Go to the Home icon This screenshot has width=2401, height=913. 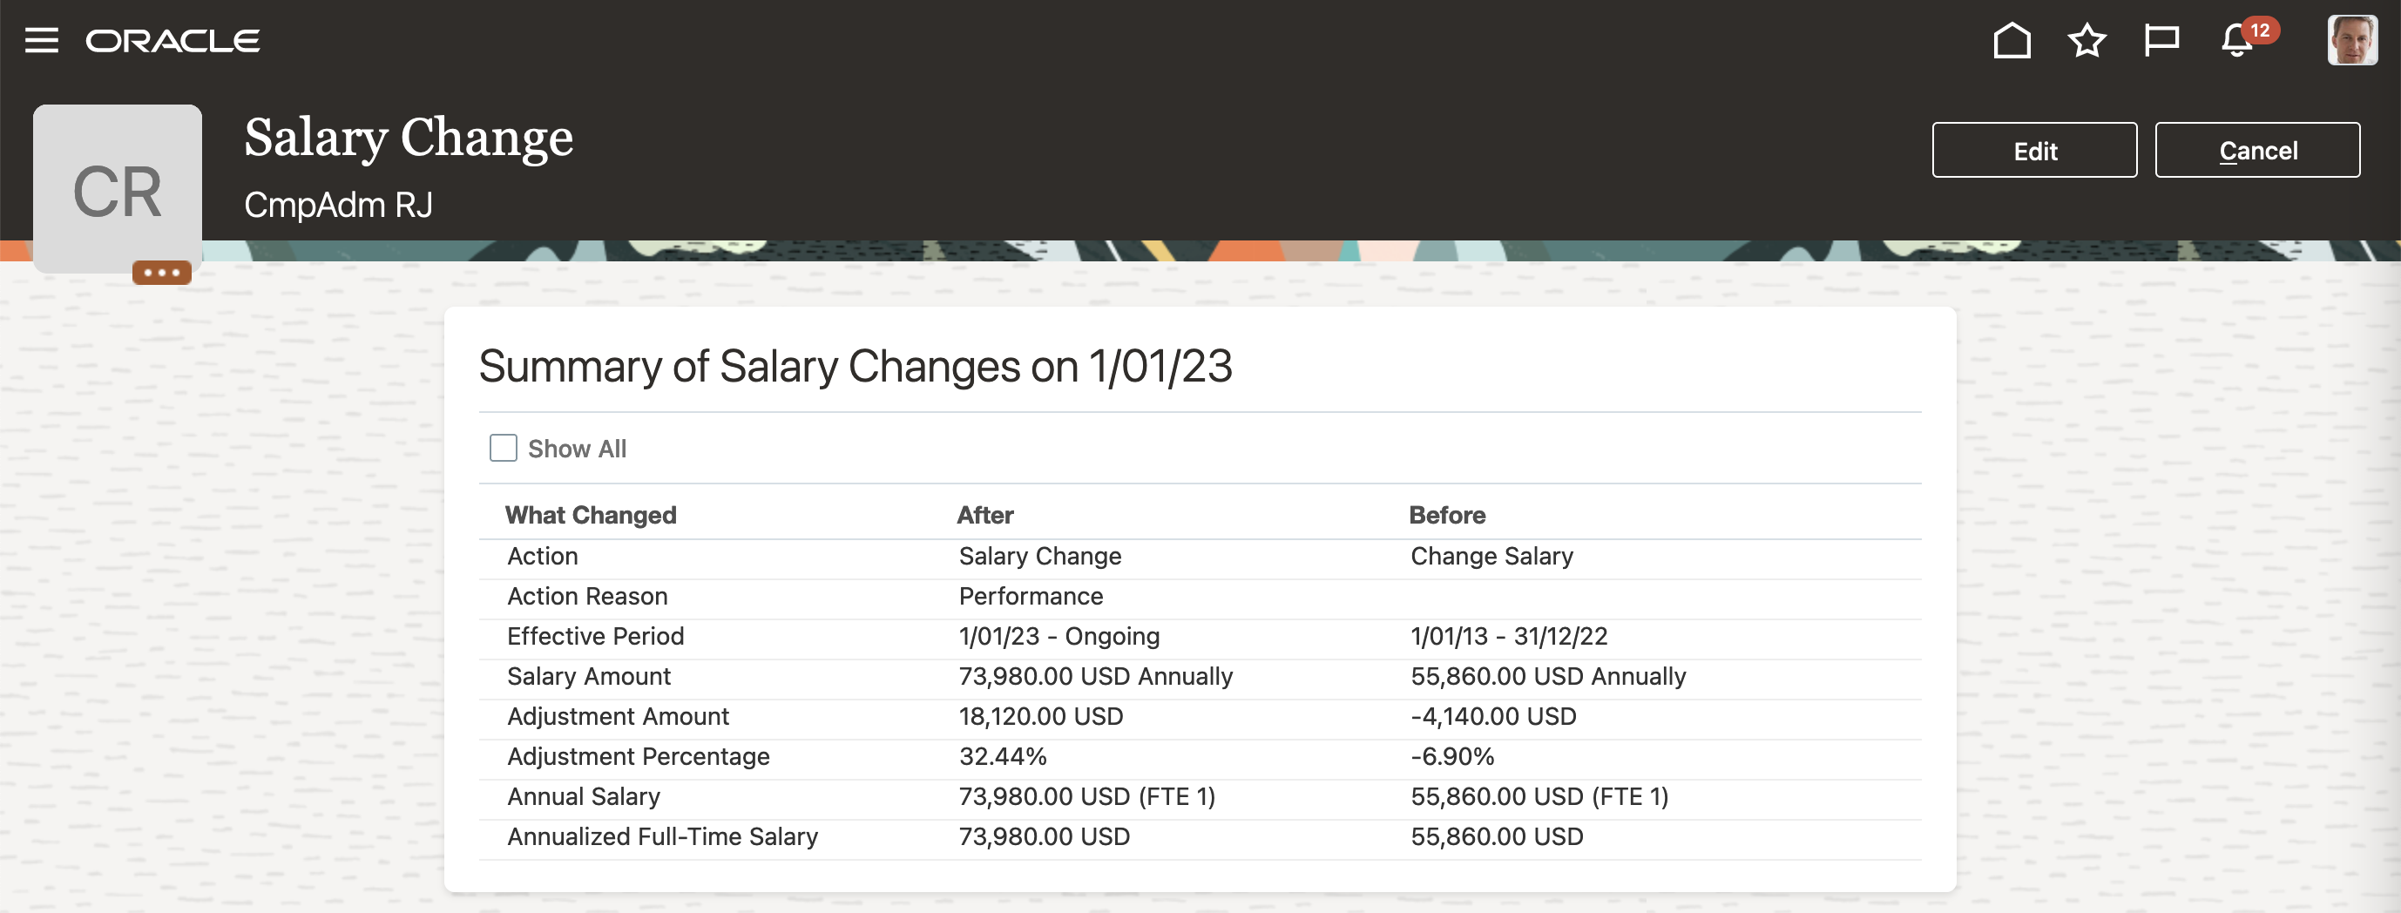coord(2012,40)
